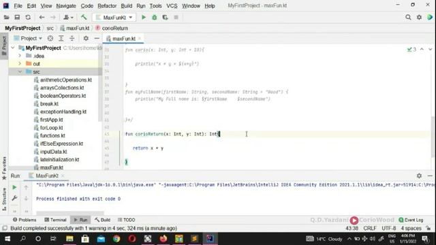Start debugging with the bug icon
Screen dimensions: 436x245
click(155, 17)
